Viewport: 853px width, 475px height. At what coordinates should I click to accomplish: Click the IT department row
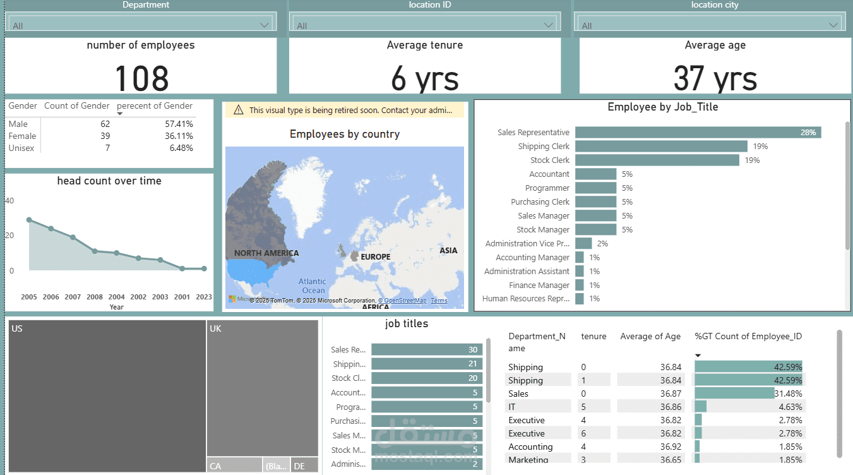click(x=657, y=407)
